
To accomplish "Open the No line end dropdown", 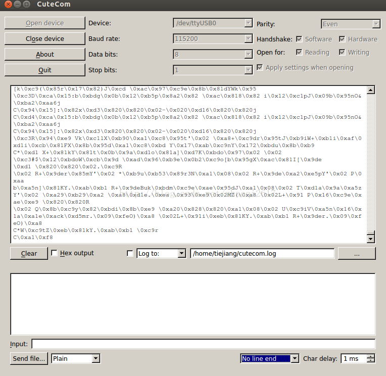I will tap(269, 359).
